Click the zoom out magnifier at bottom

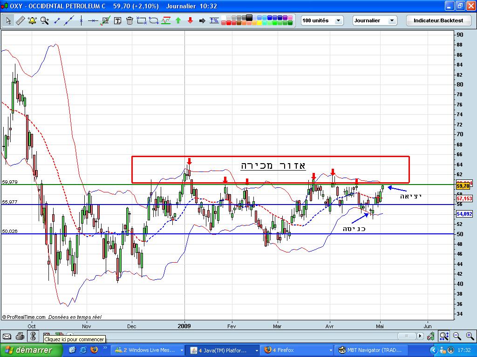click(x=457, y=337)
